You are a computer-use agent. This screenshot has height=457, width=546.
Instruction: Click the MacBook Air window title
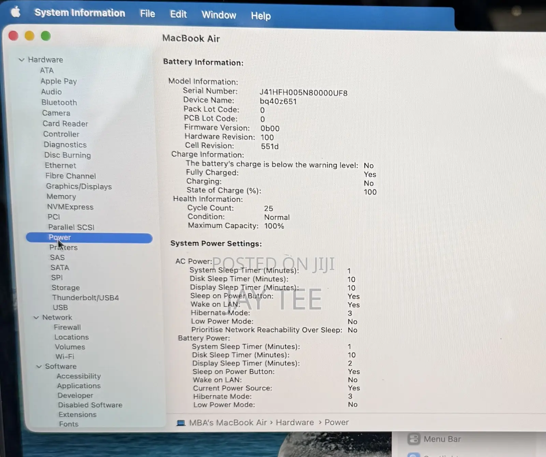(191, 39)
